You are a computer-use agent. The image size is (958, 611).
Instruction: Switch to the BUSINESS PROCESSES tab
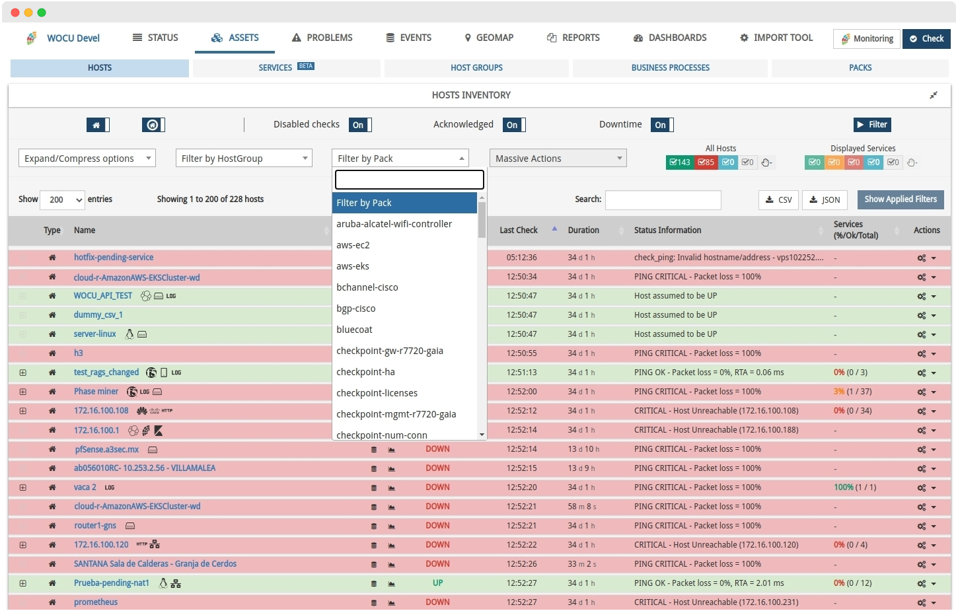670,68
